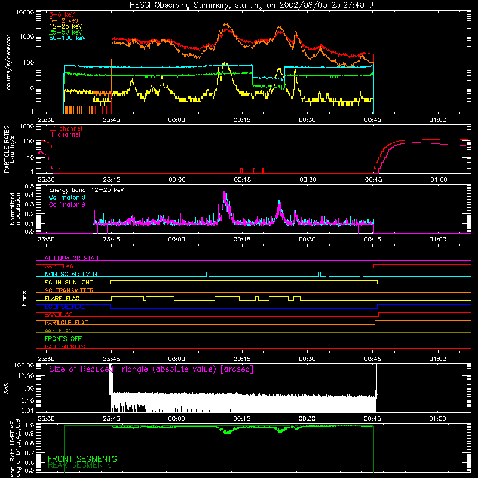Click the REAR SEGMENTS legend label
Screen dimensions: 478x478
pyautogui.click(x=79, y=465)
